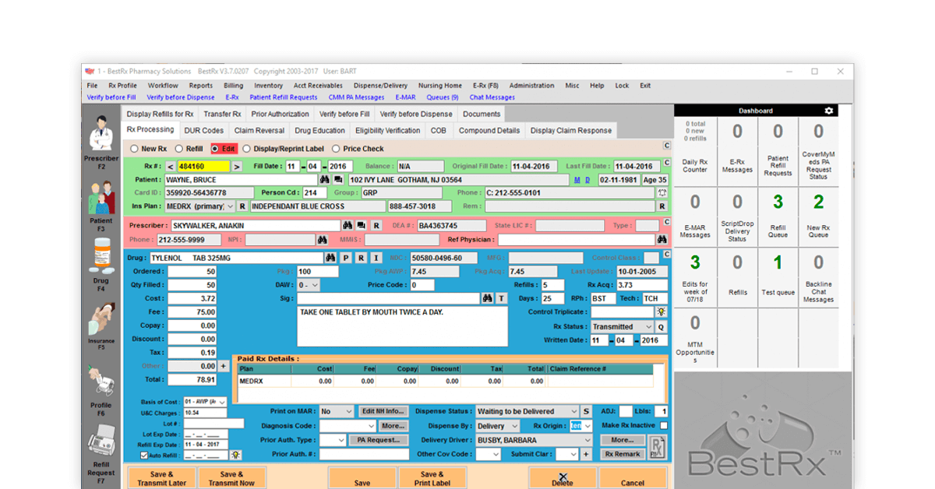The image size is (935, 489).
Task: Expand the Ins Plan dropdown
Action: (229, 206)
